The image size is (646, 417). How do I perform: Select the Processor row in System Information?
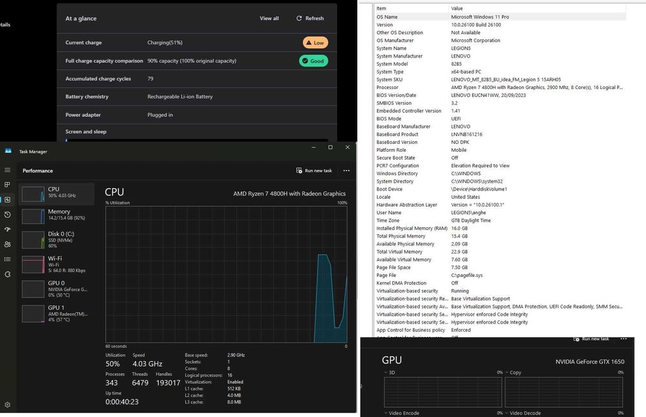(x=500, y=87)
